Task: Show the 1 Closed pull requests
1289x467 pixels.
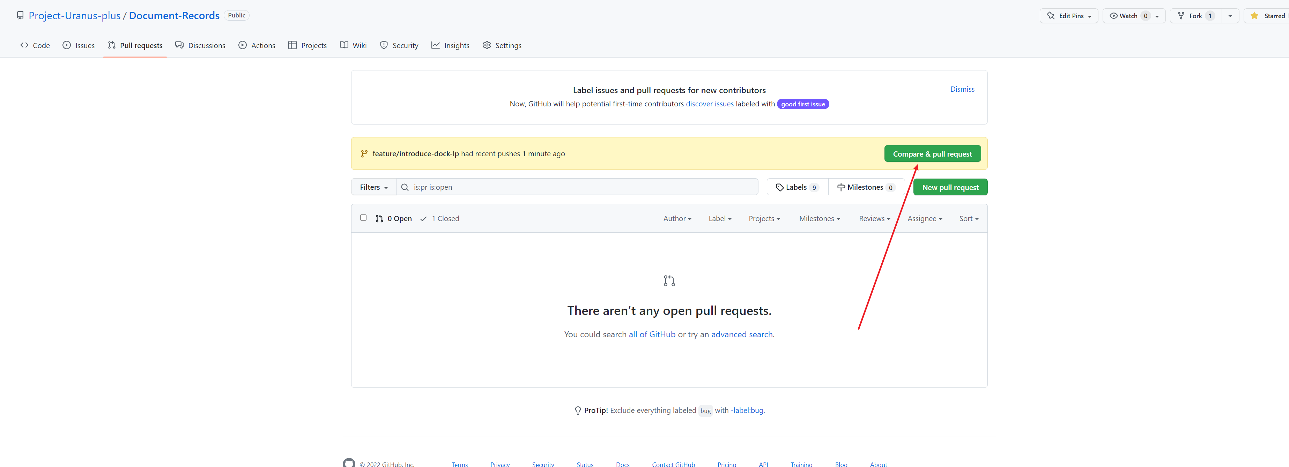Action: tap(440, 219)
